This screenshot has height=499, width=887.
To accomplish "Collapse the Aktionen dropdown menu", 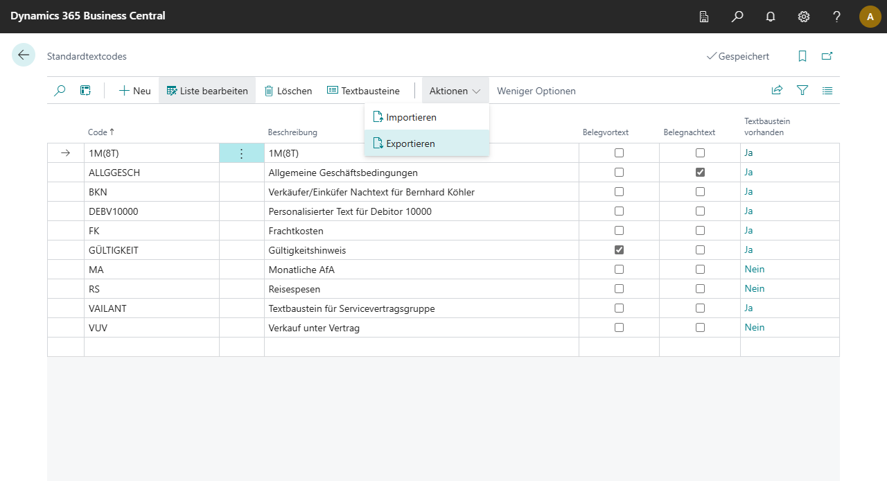I will point(455,91).
